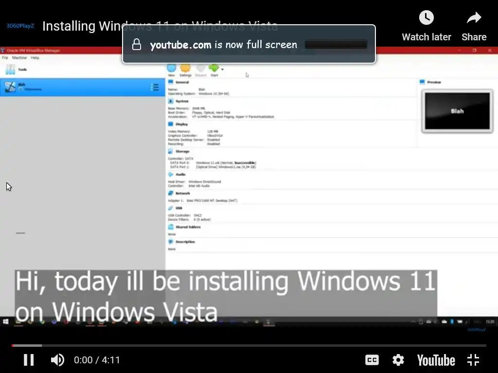Click the New machine toolbar icon
Screen dimensions: 498x373
pyautogui.click(x=171, y=70)
